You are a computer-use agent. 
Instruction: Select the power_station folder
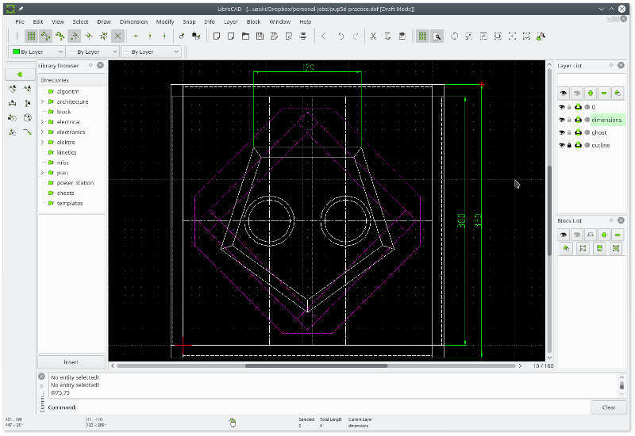[75, 183]
